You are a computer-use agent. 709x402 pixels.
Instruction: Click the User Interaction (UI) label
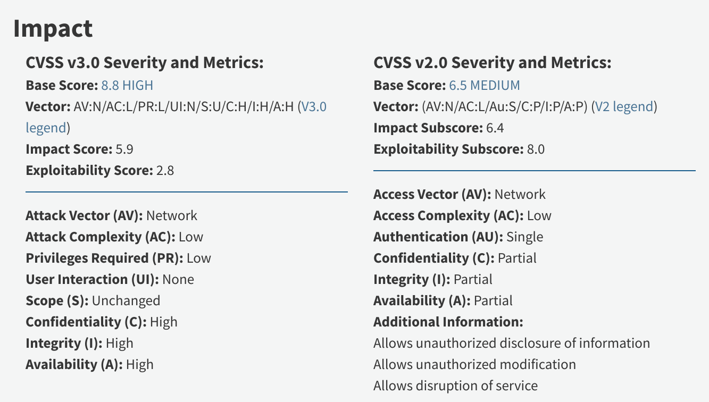(x=92, y=279)
